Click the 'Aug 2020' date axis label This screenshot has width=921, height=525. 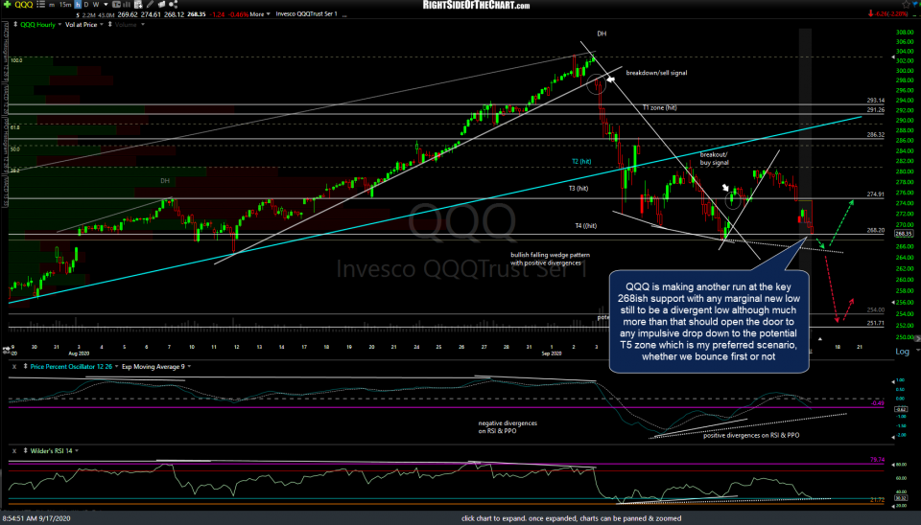[79, 354]
